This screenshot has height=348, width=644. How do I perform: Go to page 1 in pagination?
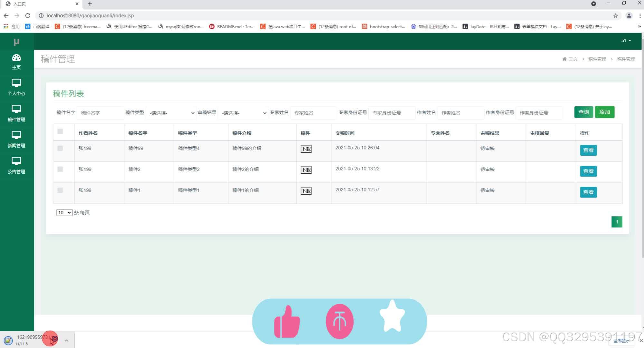click(x=617, y=222)
